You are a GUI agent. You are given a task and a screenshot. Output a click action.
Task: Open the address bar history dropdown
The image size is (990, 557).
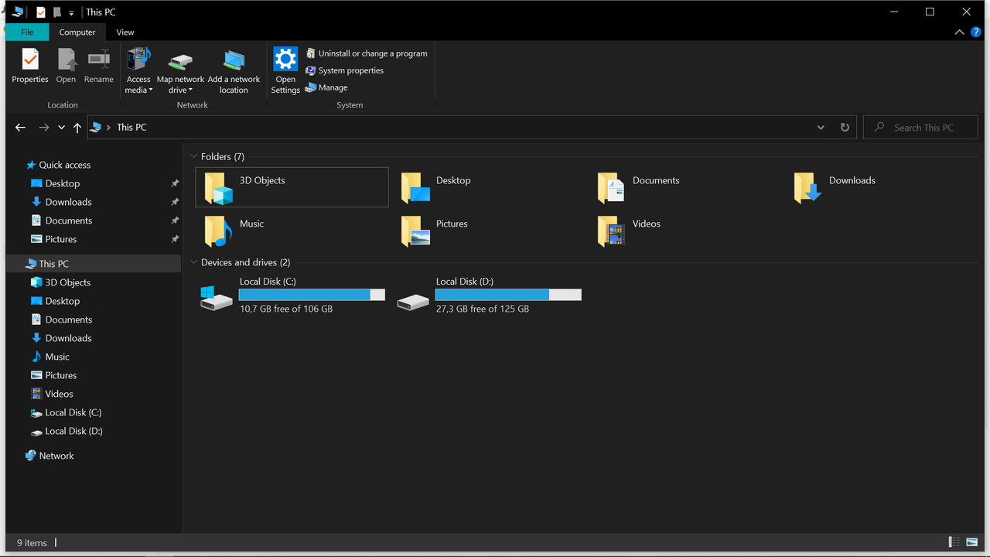821,128
